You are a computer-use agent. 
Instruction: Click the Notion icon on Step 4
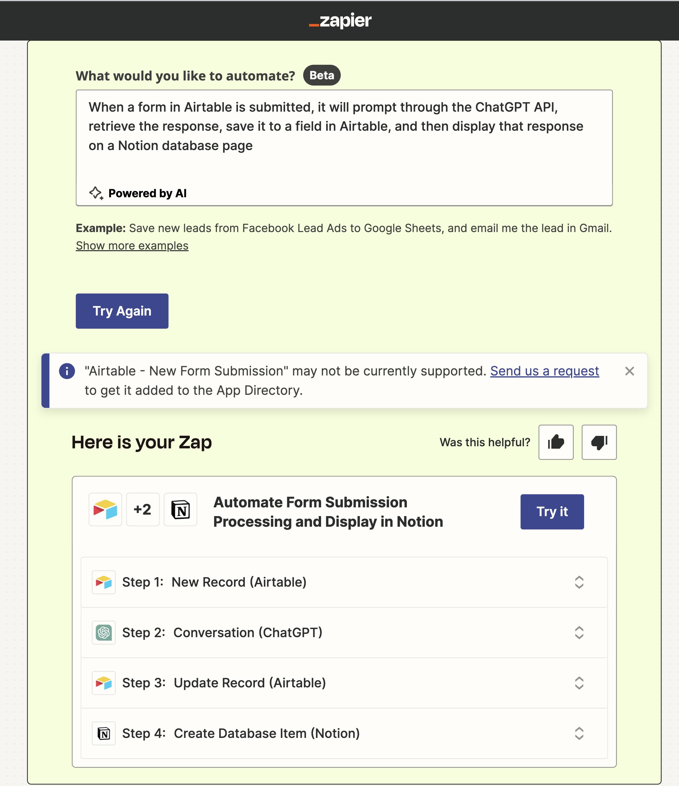click(x=104, y=733)
